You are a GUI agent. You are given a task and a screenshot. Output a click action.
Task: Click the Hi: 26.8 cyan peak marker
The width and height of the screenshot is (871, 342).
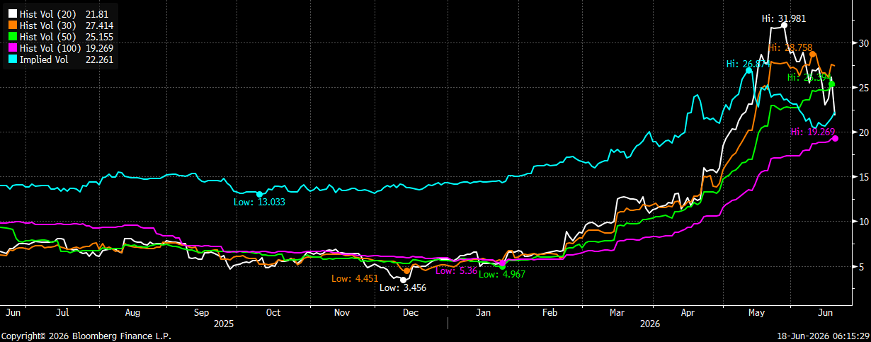pyautogui.click(x=748, y=70)
